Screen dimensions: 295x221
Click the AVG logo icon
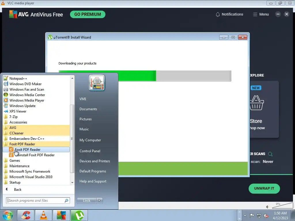coord(13,14)
